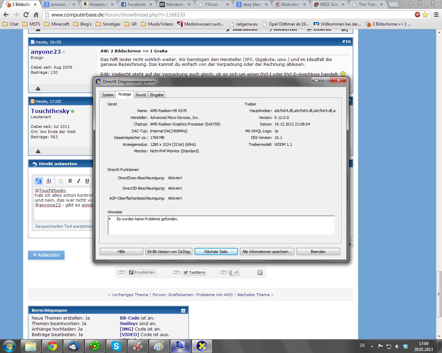Open the Minecraft bookmarks folder
Image resolution: width=442 pixels, height=353 pixels.
pyautogui.click(x=56, y=24)
